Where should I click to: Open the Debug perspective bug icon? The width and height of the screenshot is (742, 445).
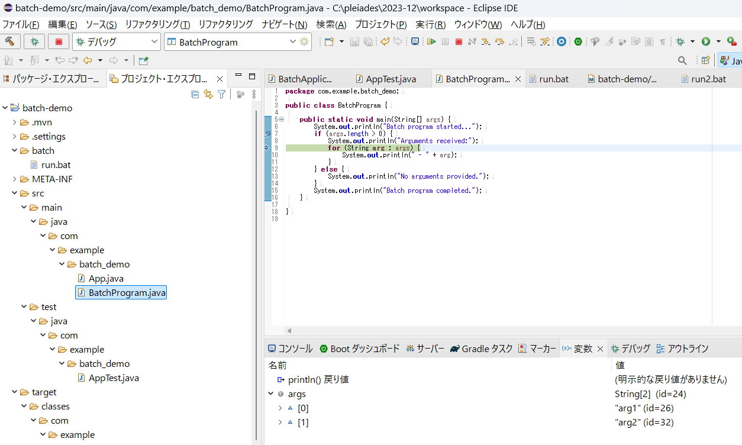(x=680, y=41)
